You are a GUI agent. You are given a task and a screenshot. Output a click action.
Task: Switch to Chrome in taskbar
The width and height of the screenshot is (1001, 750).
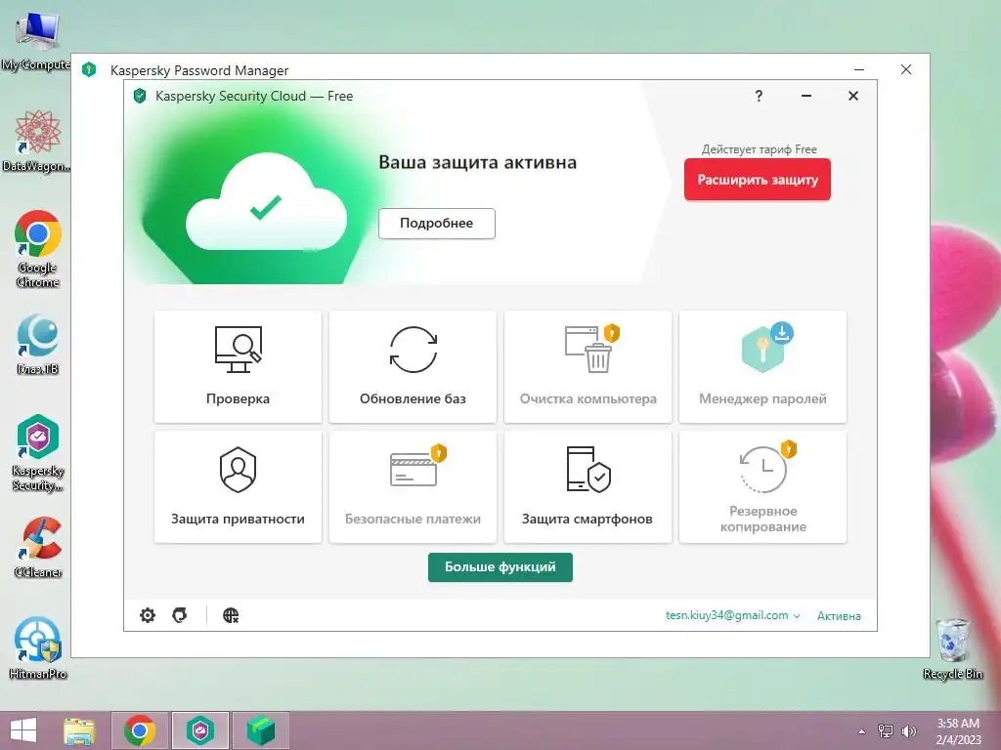140,730
